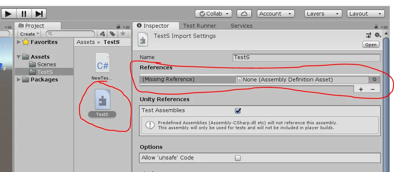Collapse the Assets folder tree
The image size is (394, 172).
[x=19, y=57]
